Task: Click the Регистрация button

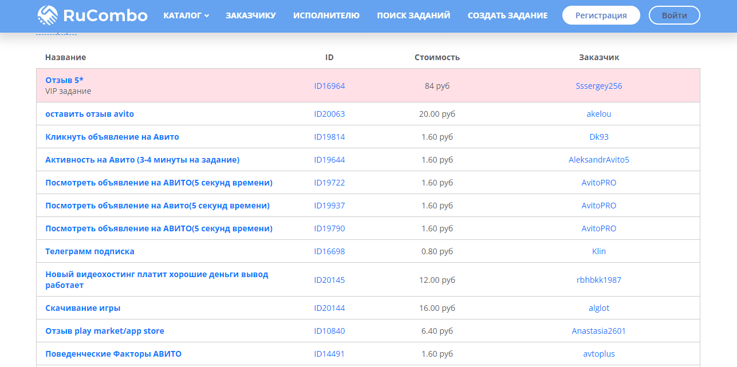Action: click(x=601, y=15)
